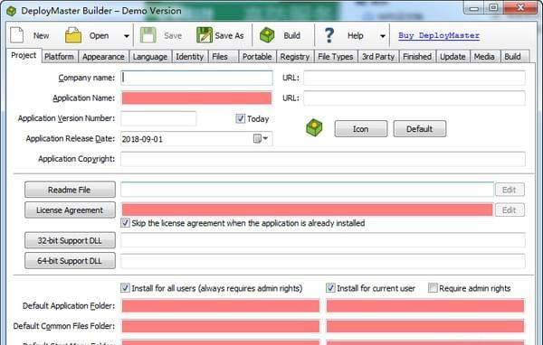The height and width of the screenshot is (345, 543).
Task: Click the Edit button beside Readme File
Action: [x=510, y=190]
